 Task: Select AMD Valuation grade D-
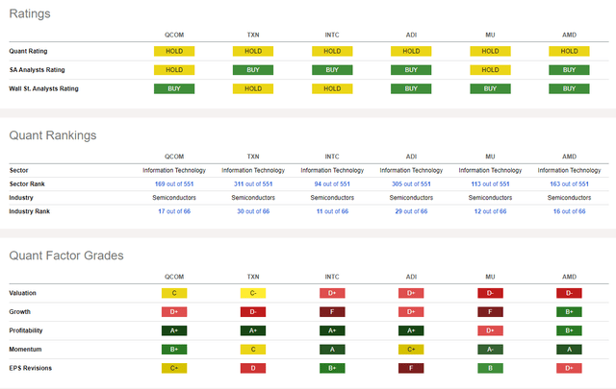tap(569, 293)
